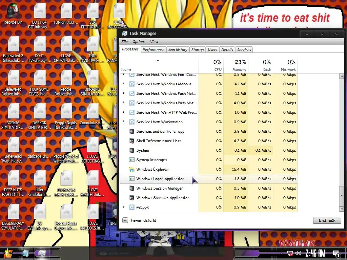Select DARKOK SIMULATOR desktop icon

pyautogui.click(x=39, y=117)
